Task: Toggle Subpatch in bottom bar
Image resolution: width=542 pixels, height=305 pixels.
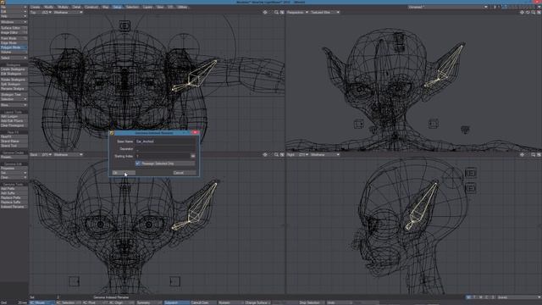Action: tap(176, 302)
